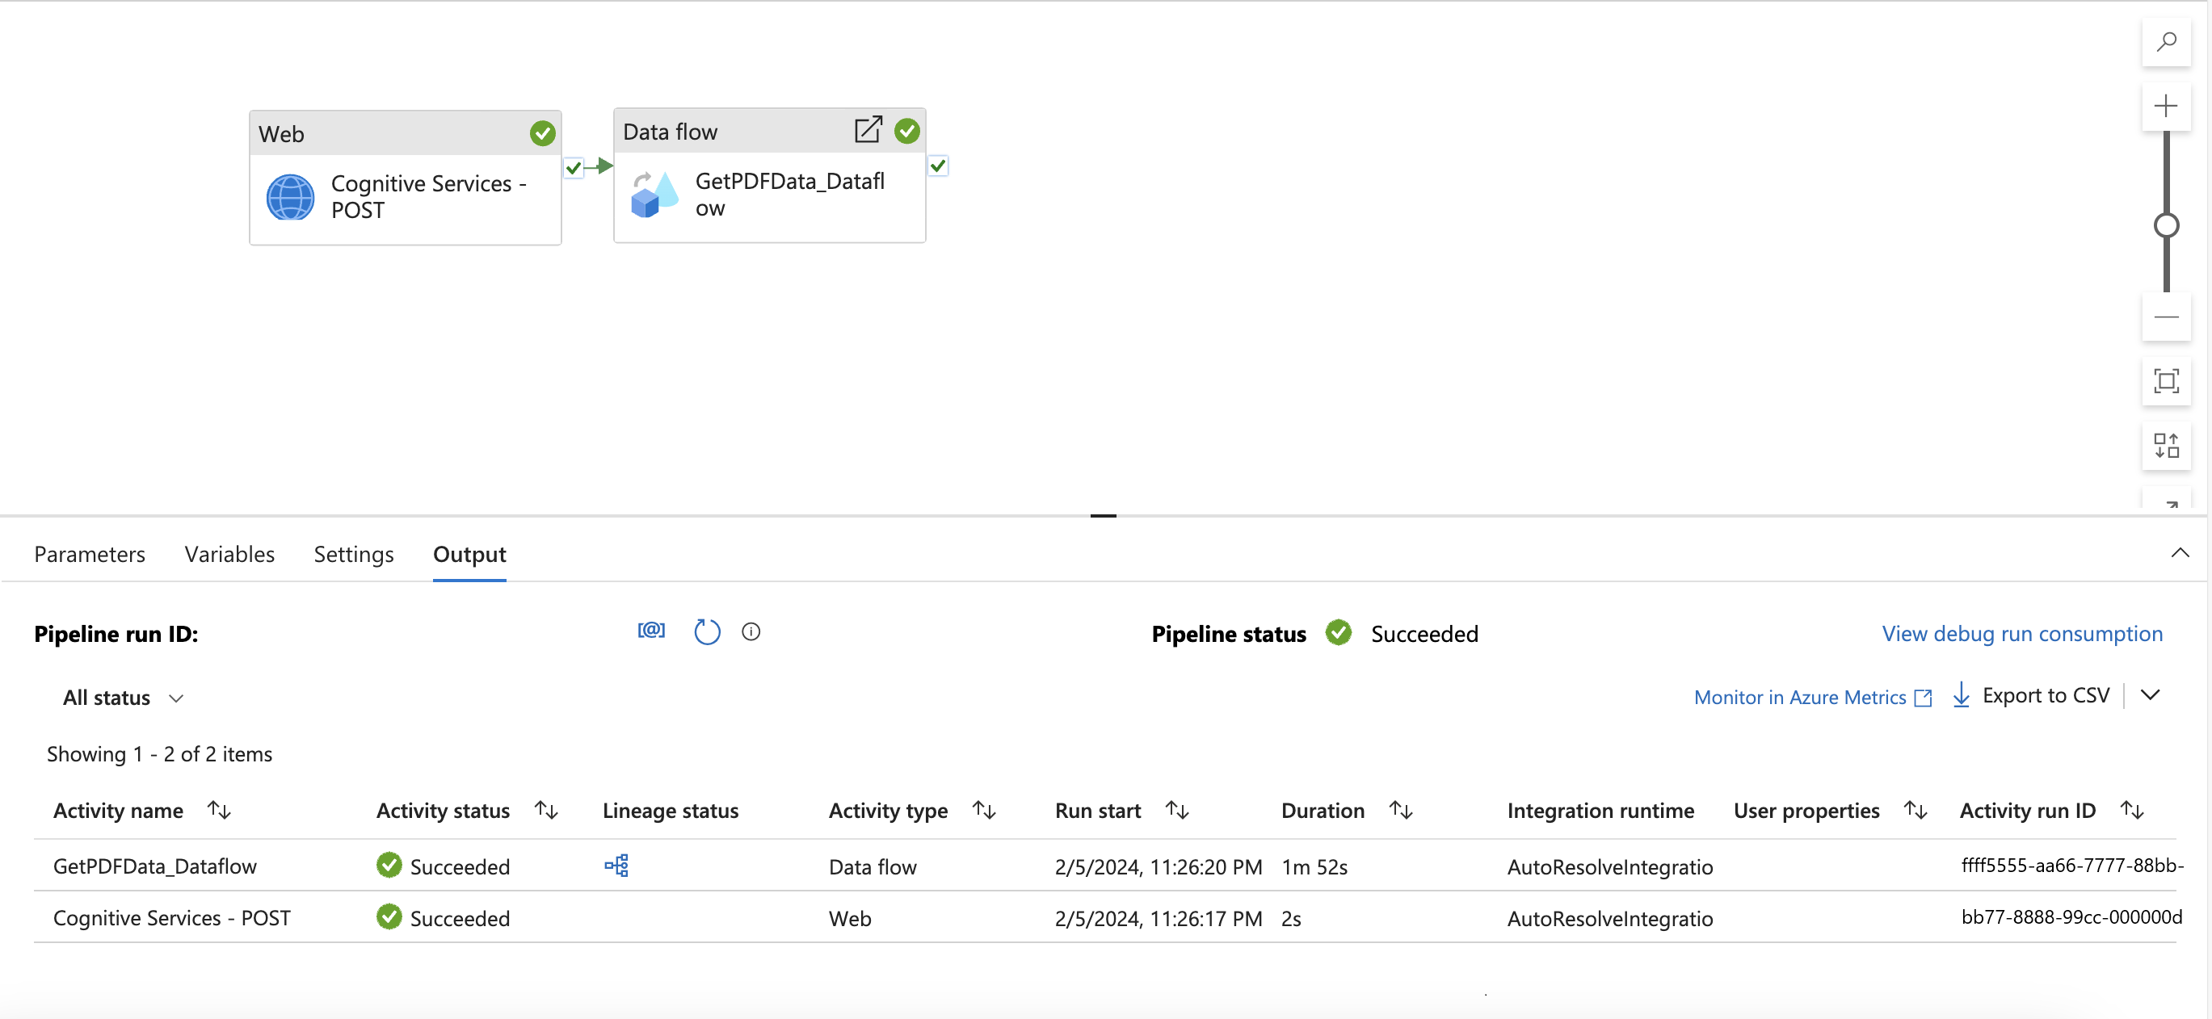Open the Settings tab
This screenshot has height=1019, width=2212.
(x=353, y=555)
